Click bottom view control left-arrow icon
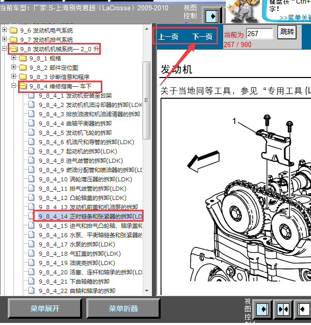Image resolution: width=311 pixels, height=325 pixels. tap(304, 309)
